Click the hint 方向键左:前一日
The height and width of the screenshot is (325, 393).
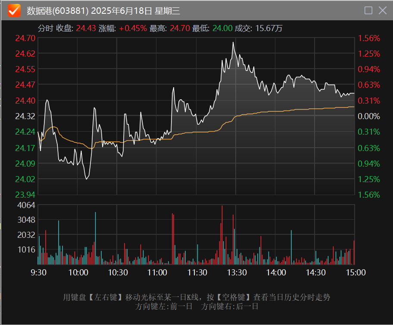tap(164, 307)
